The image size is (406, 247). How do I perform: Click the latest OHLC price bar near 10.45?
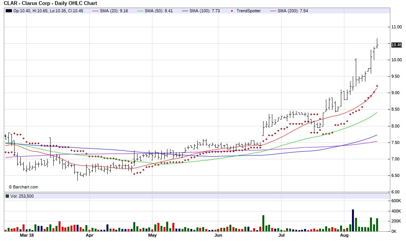click(377, 43)
